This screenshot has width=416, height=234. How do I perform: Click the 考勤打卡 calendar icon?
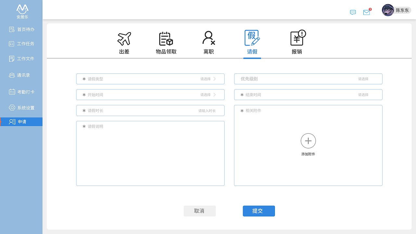tap(12, 92)
